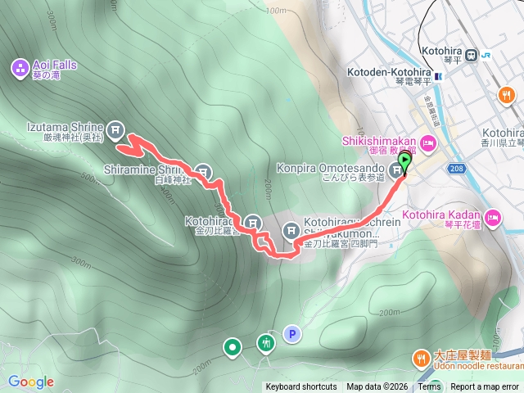Open the Kotohiragu shrine marker
The width and height of the screenshot is (524, 393).
click(253, 223)
